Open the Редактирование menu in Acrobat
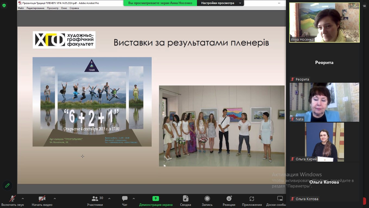 35,8
